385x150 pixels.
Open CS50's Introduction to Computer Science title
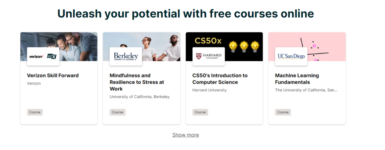click(220, 79)
